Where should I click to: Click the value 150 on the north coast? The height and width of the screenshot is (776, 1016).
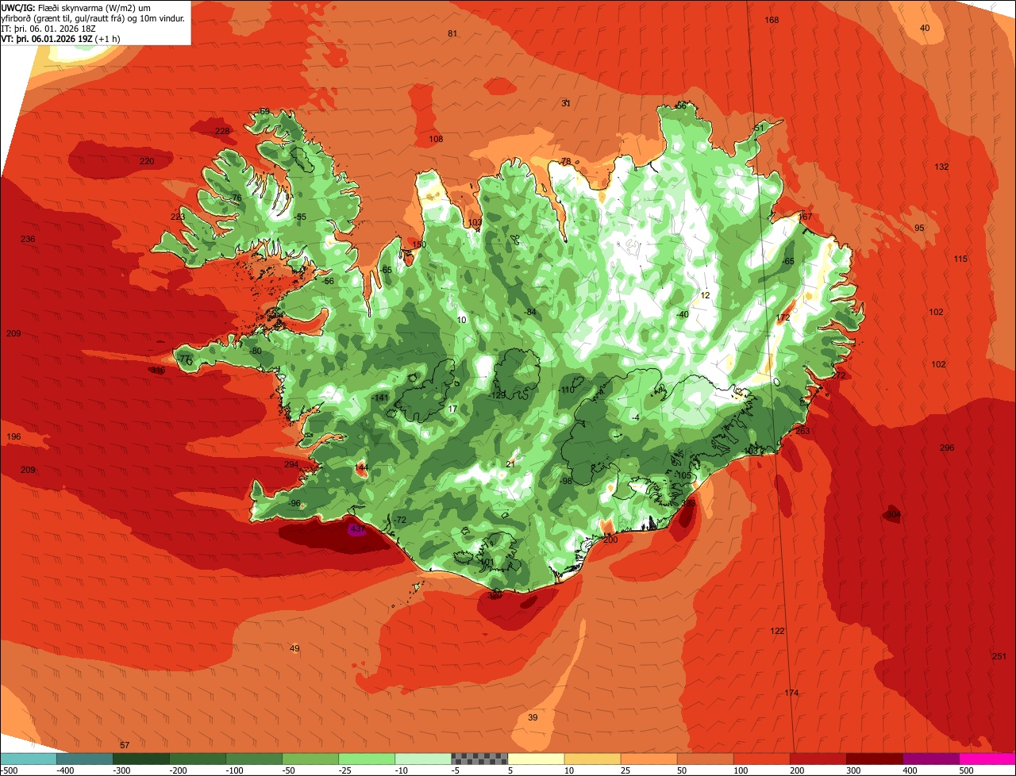click(419, 244)
